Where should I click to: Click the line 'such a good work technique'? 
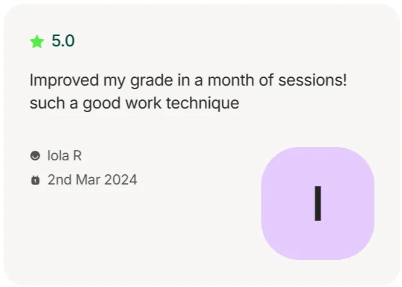pyautogui.click(x=134, y=103)
